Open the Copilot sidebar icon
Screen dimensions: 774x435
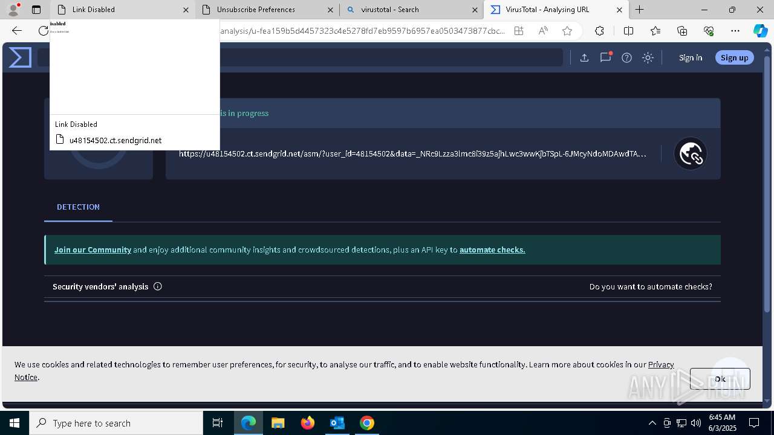click(x=760, y=31)
